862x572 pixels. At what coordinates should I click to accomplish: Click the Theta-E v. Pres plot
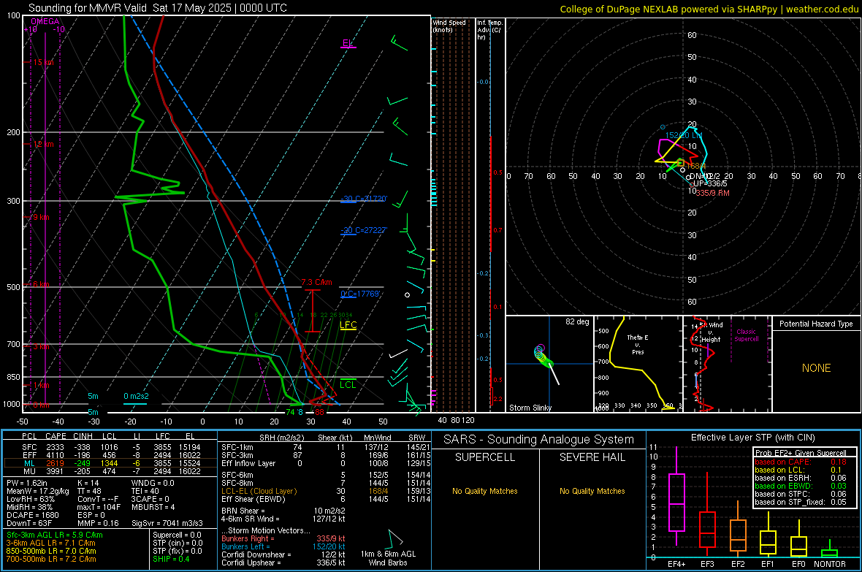pos(638,364)
